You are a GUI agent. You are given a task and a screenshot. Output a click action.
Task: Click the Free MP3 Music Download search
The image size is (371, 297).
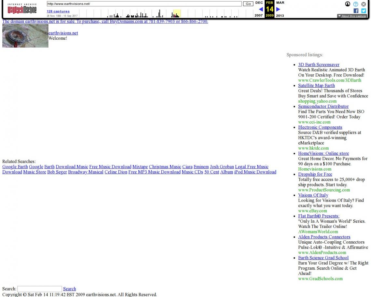155,172
